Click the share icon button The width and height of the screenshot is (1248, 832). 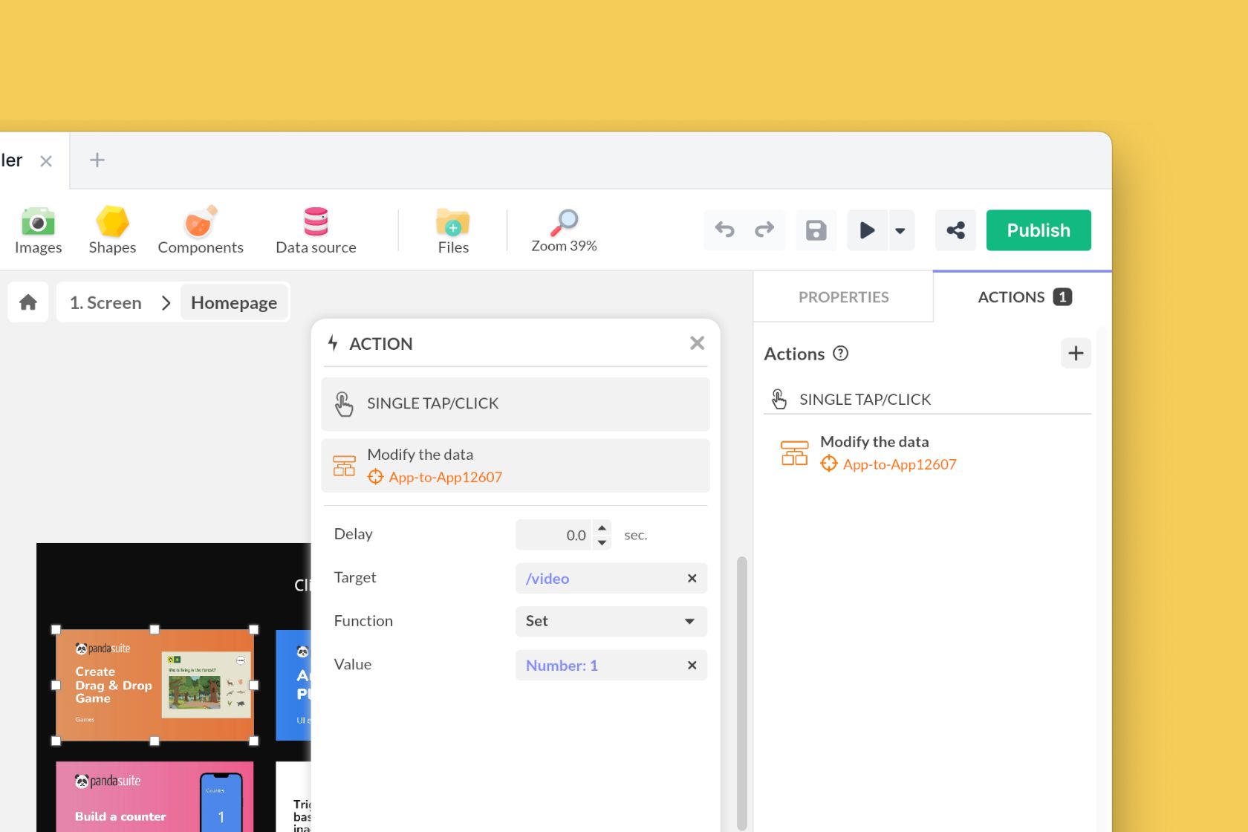955,230
